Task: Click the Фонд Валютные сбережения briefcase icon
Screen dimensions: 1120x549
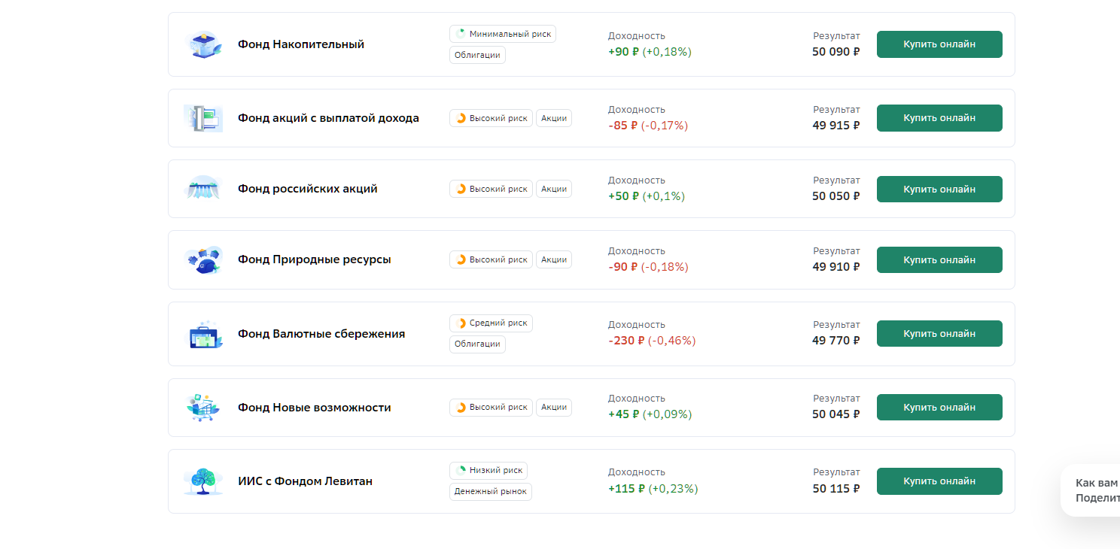Action: [203, 334]
